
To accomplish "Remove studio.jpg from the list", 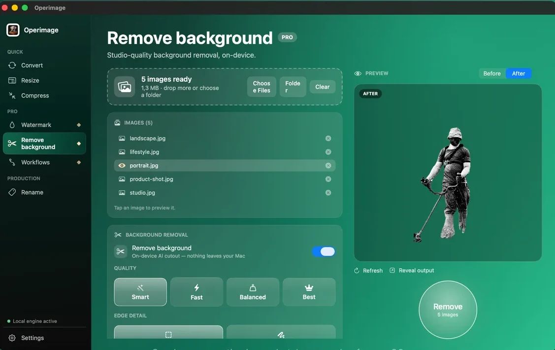I will (x=328, y=193).
